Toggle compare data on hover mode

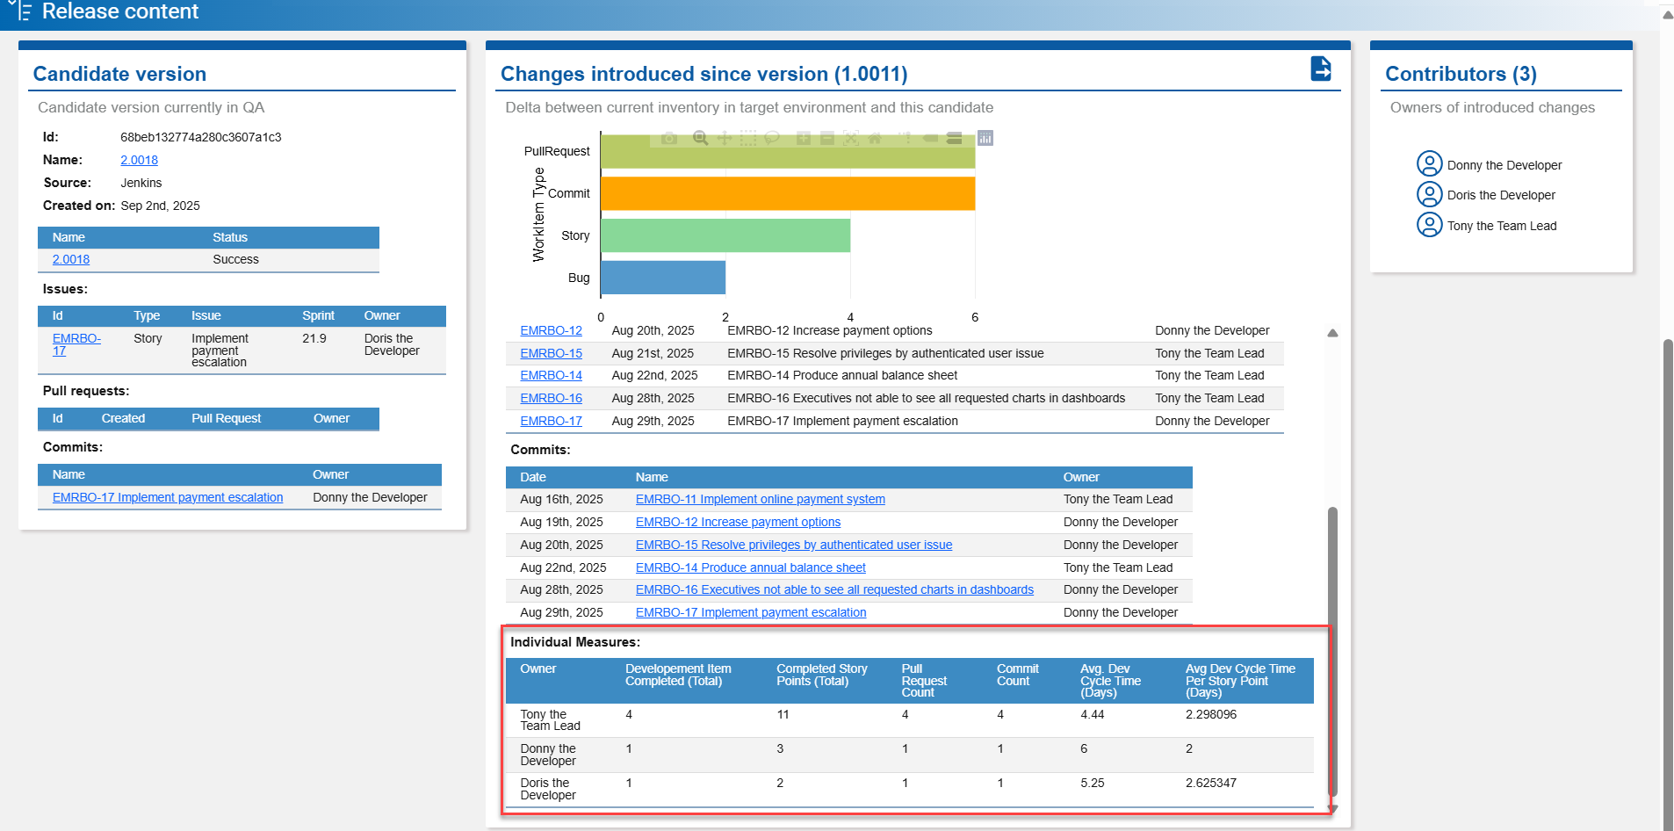click(x=954, y=138)
